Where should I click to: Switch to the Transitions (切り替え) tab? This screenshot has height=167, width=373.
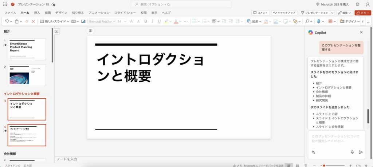(x=78, y=13)
